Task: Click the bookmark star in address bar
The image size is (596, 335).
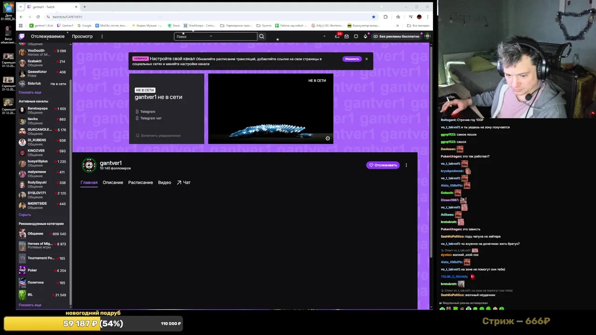Action: (373, 17)
